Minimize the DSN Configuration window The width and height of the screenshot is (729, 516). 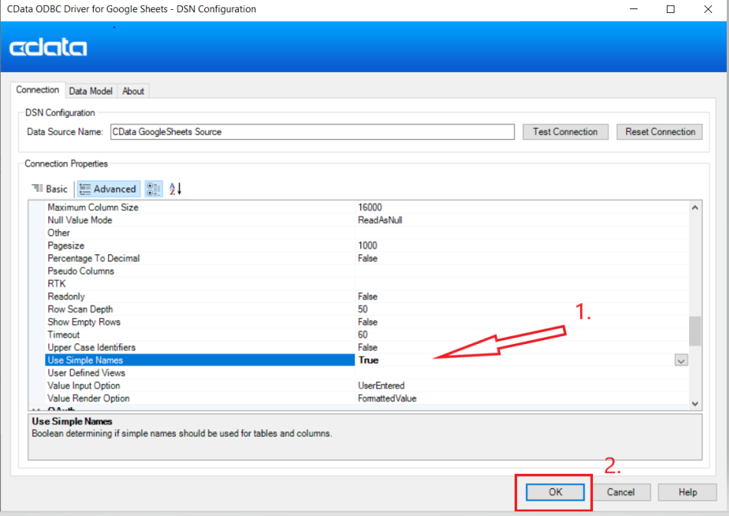(x=633, y=9)
